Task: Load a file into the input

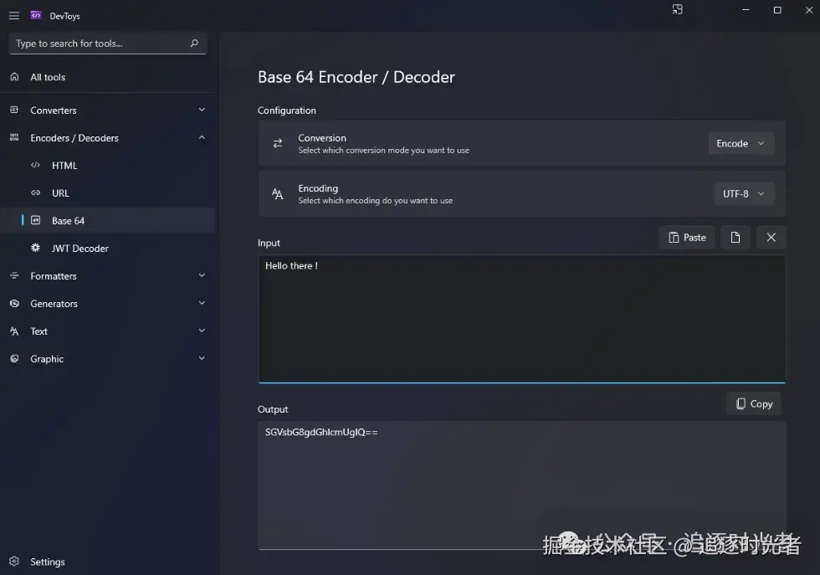Action: pos(735,238)
